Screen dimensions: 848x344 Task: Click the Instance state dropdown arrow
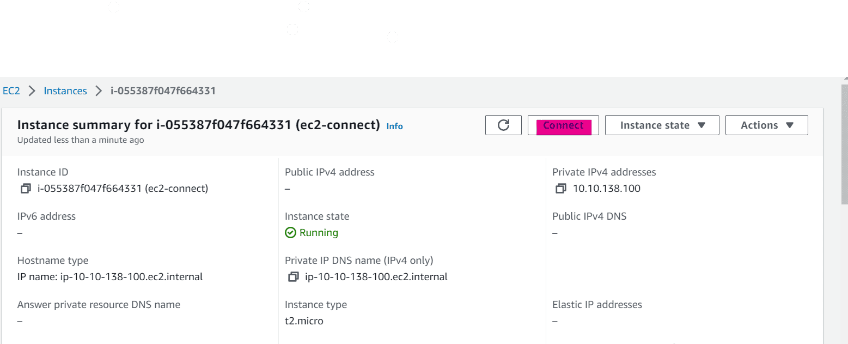[701, 125]
